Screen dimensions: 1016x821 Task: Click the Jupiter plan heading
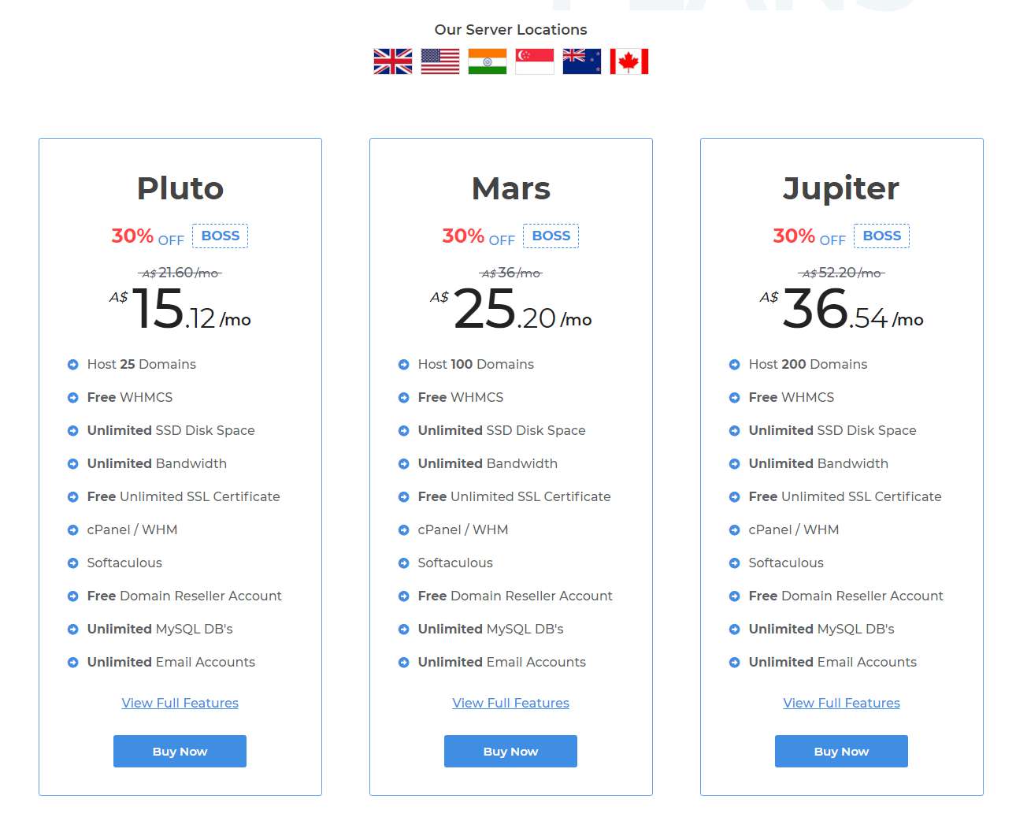click(x=841, y=188)
